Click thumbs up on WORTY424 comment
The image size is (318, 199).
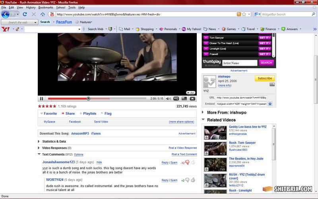(x=193, y=180)
